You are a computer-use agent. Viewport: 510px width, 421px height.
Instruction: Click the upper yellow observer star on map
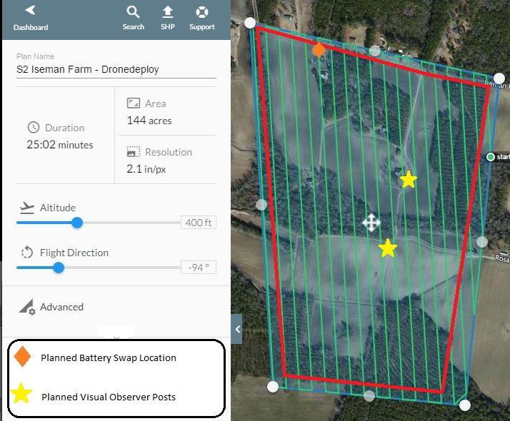(x=408, y=180)
